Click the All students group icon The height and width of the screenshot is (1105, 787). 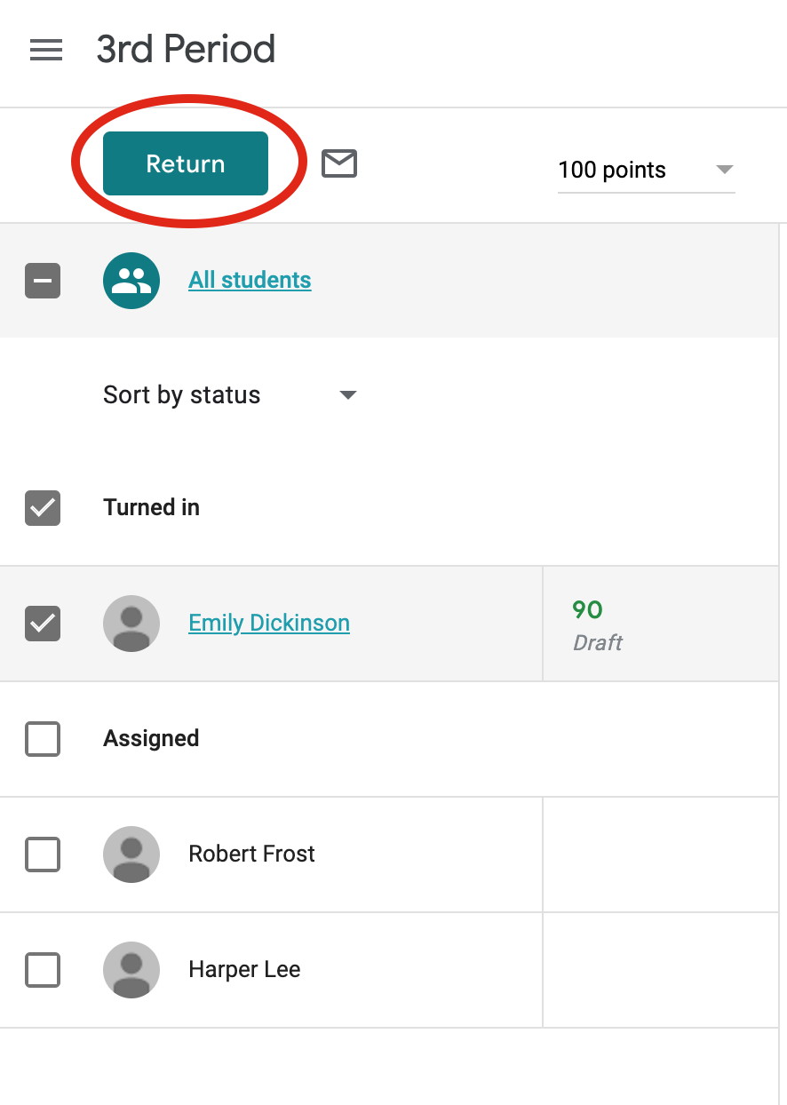click(x=131, y=281)
